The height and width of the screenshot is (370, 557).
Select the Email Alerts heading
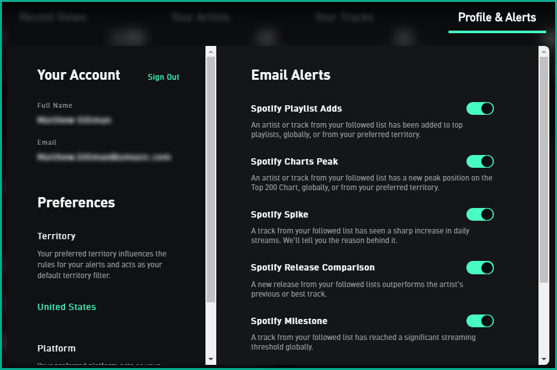[290, 75]
